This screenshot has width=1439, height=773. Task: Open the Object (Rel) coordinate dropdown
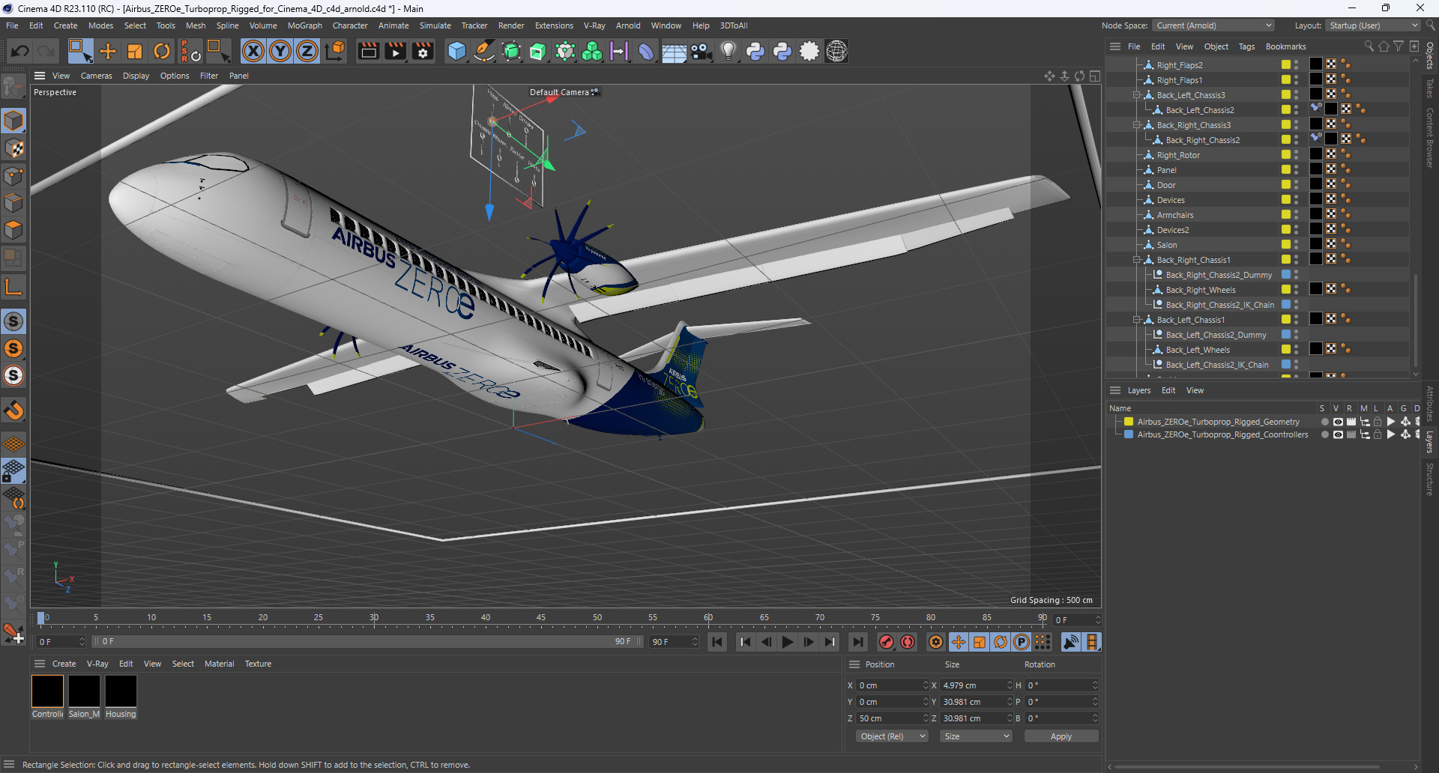pyautogui.click(x=893, y=736)
